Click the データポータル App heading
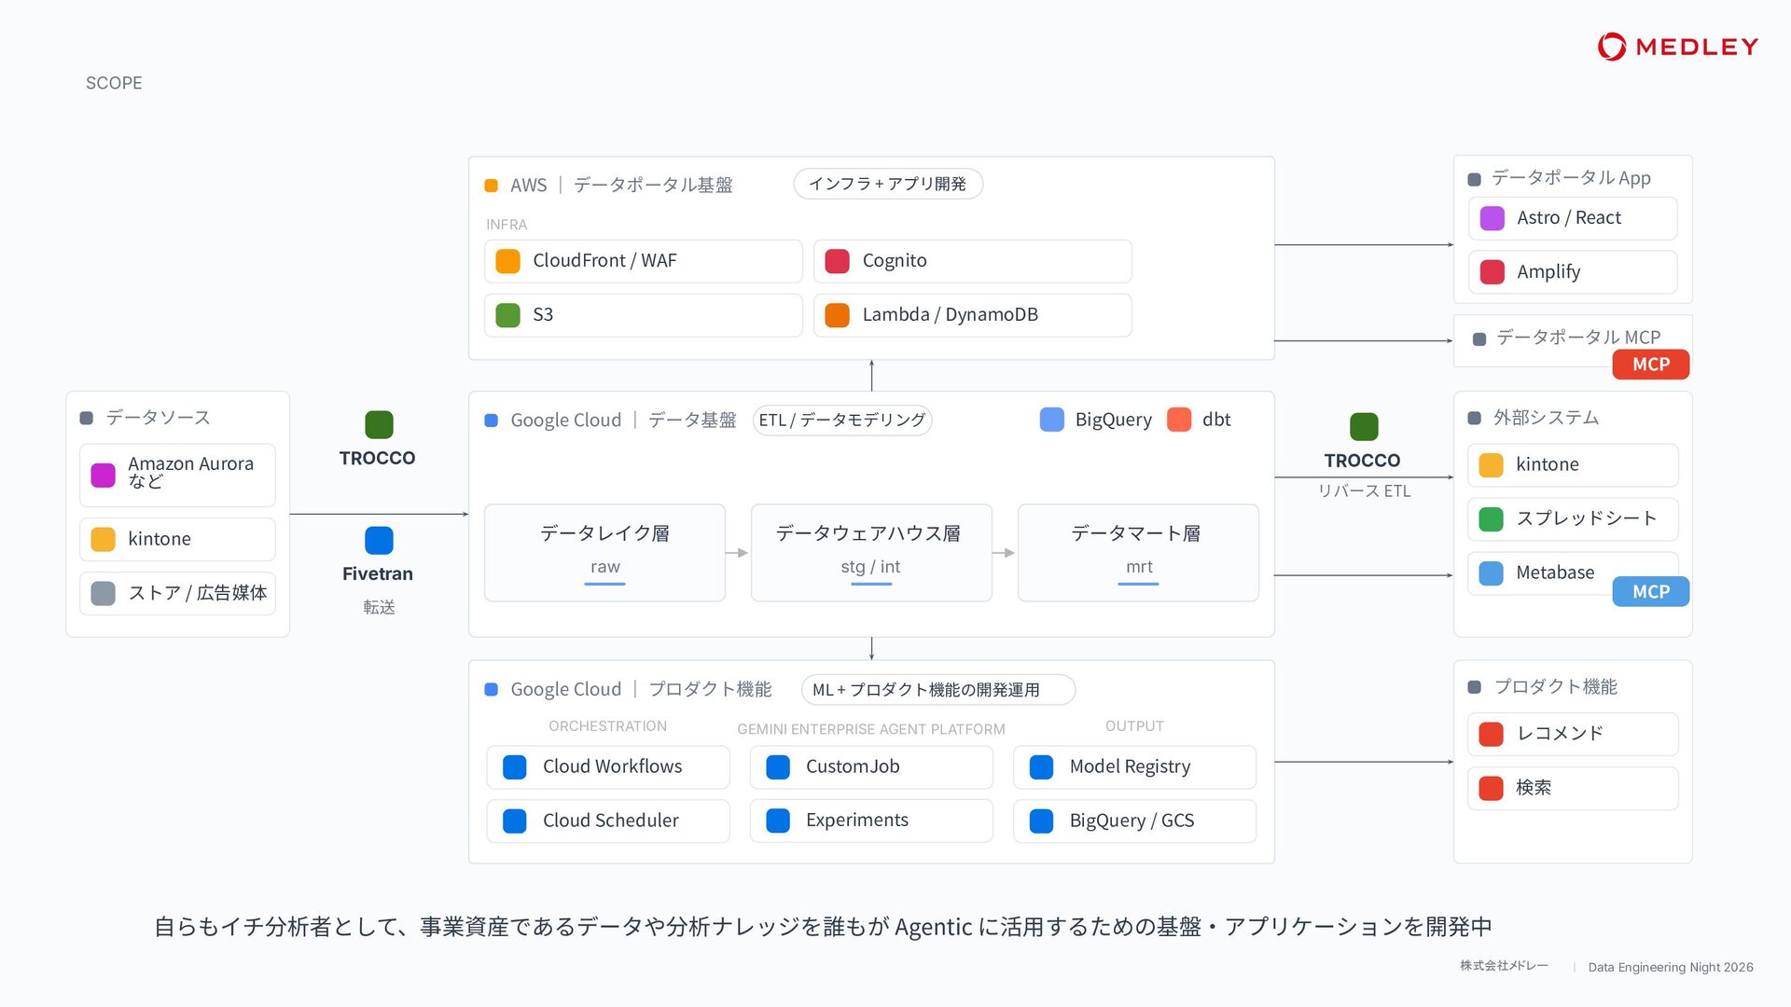Image resolution: width=1791 pixels, height=1007 pixels. tap(1571, 178)
